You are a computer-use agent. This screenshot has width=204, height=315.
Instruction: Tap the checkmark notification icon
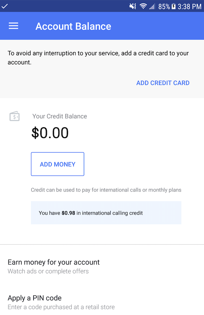[x=5, y=6]
